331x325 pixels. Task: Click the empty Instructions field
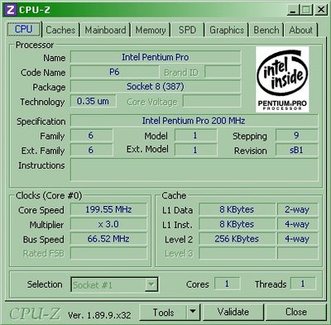click(x=194, y=170)
